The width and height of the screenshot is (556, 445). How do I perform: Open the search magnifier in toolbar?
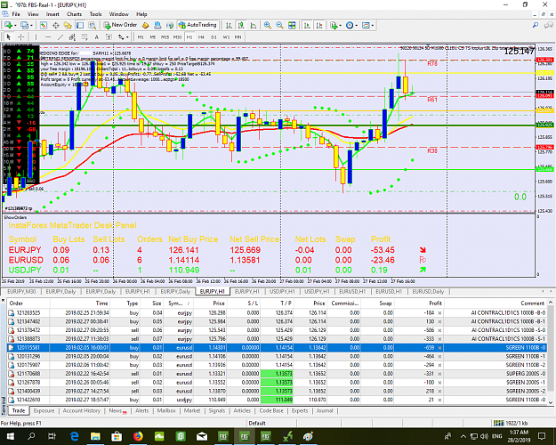click(536, 25)
